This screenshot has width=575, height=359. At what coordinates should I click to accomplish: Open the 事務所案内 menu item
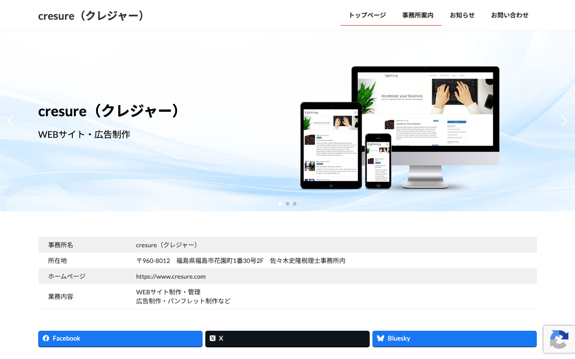[x=418, y=15]
